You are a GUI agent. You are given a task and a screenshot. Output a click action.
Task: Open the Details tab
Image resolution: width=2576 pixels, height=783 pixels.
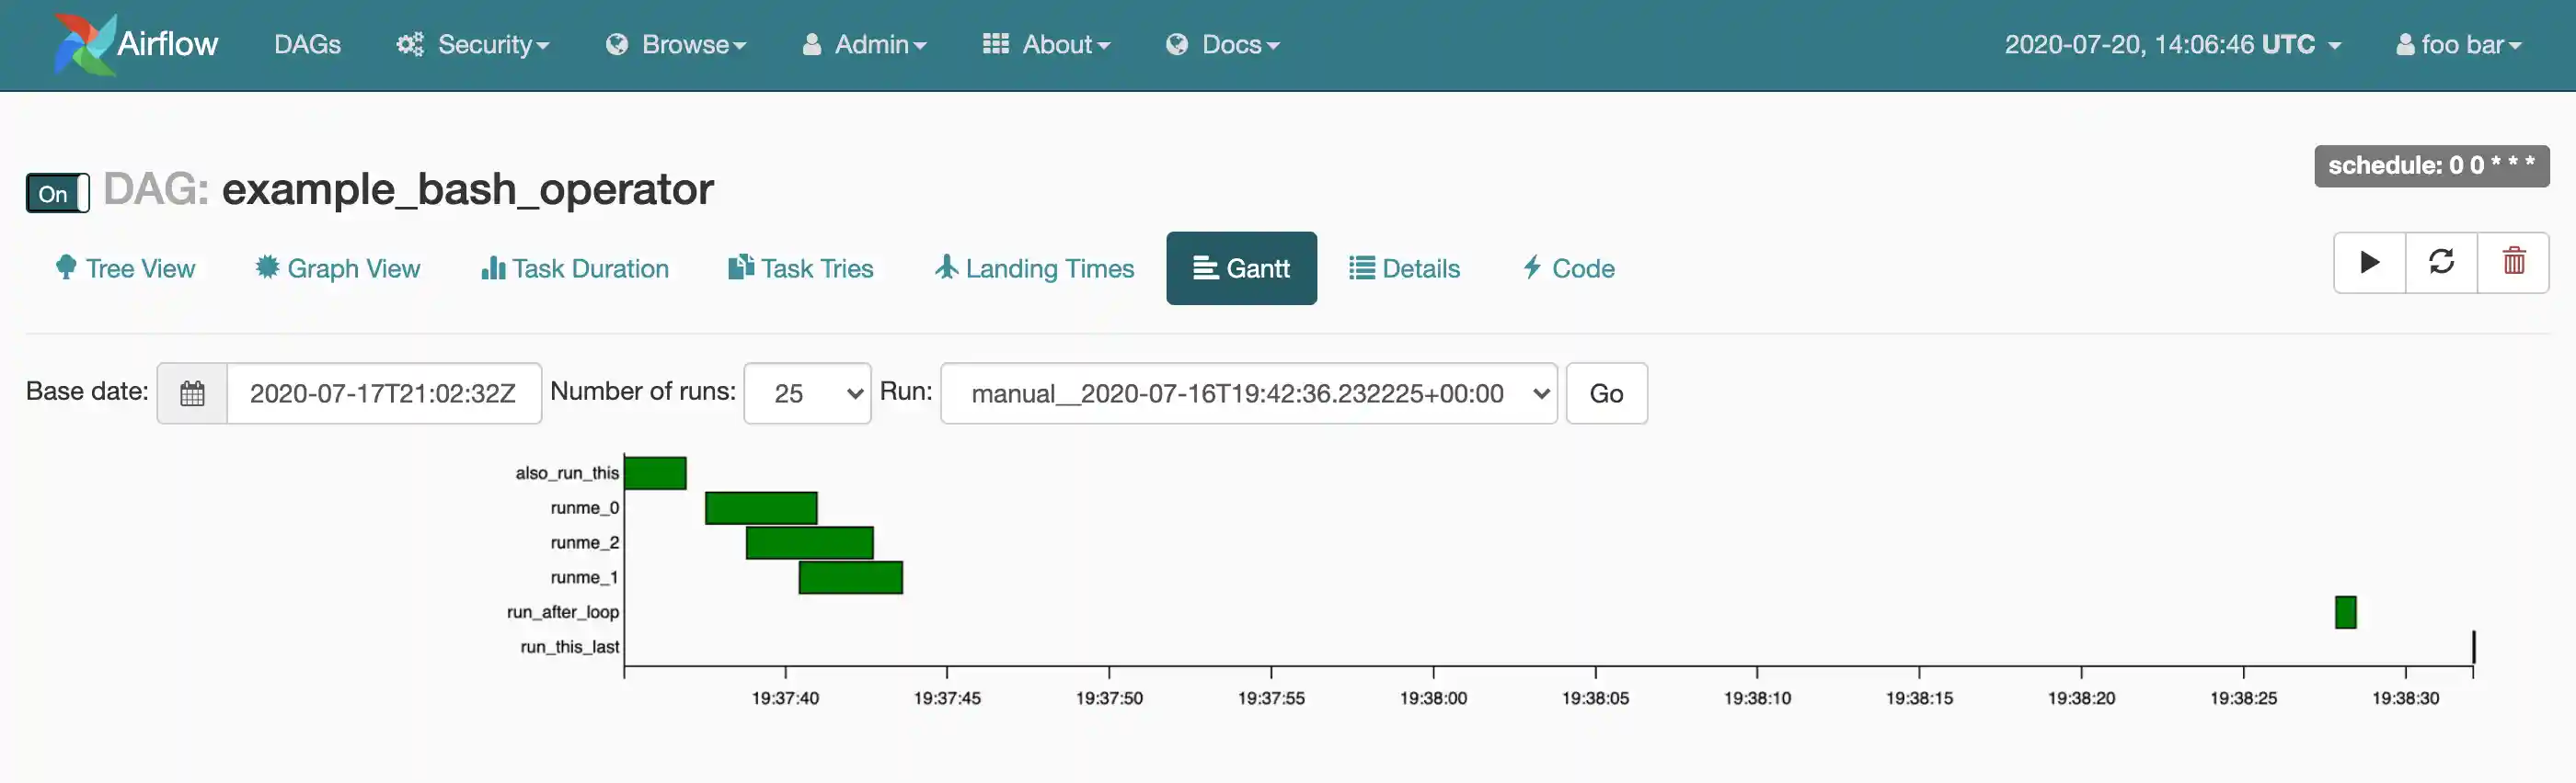[x=1404, y=268]
